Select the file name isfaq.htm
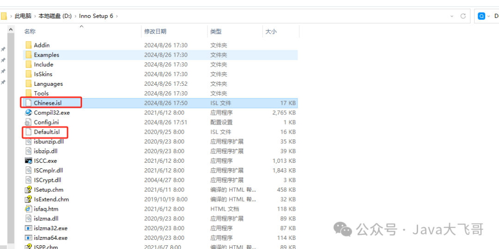Screen dimensions: 499x249 (x=46, y=209)
